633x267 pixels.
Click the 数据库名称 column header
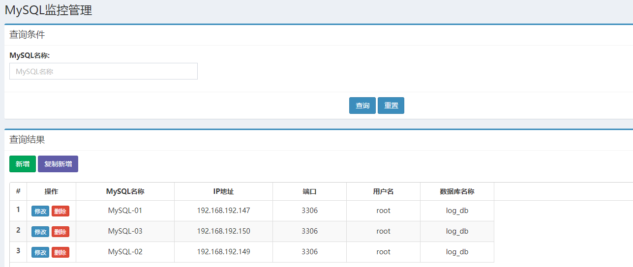click(457, 191)
